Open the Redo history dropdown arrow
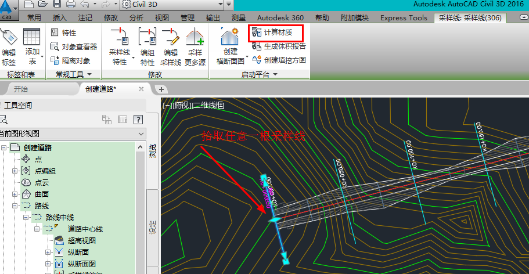529x274 pixels. (116, 5)
